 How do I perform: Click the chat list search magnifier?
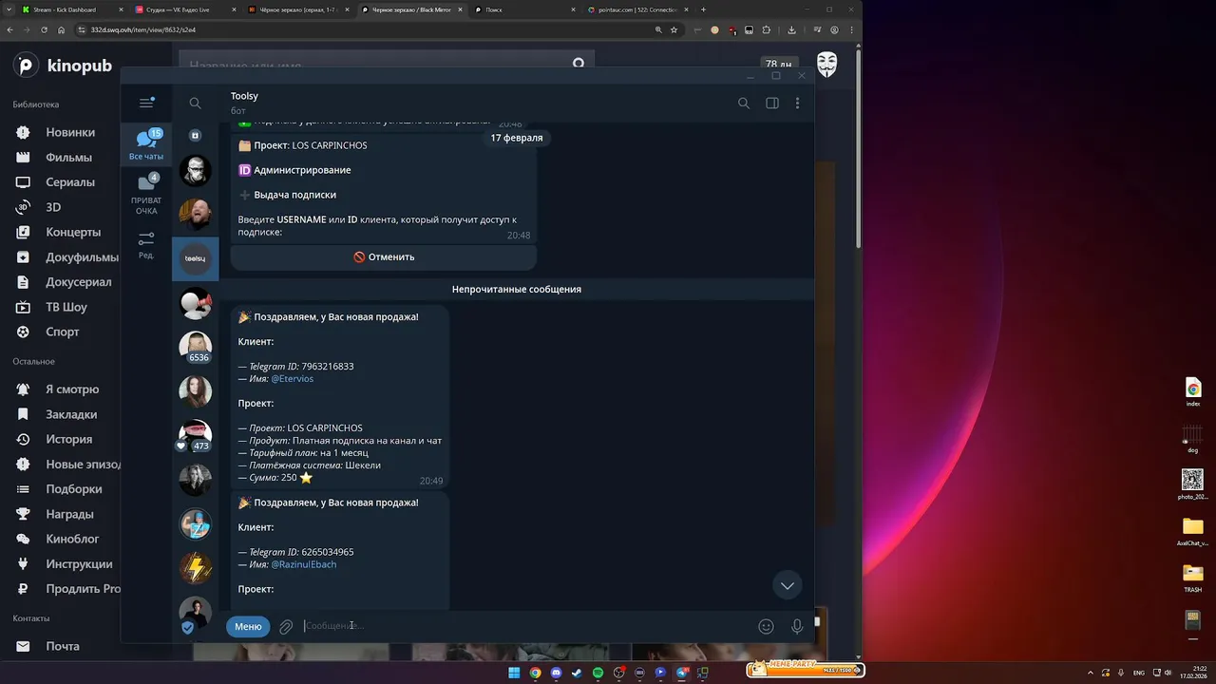click(x=195, y=103)
